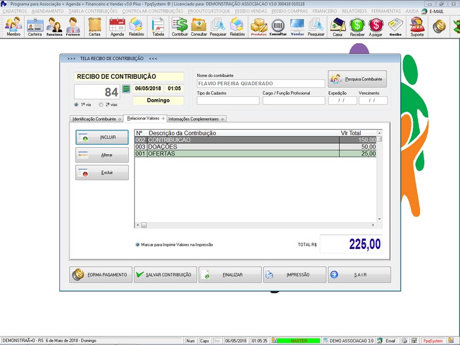
Task: Select the 1ª via radio option
Action: 76,105
